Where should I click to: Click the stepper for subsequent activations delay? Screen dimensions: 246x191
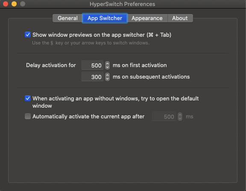[107, 77]
